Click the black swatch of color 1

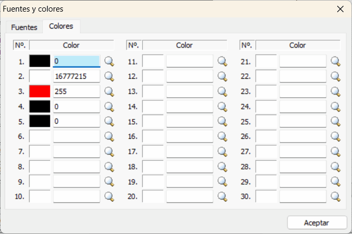point(40,61)
